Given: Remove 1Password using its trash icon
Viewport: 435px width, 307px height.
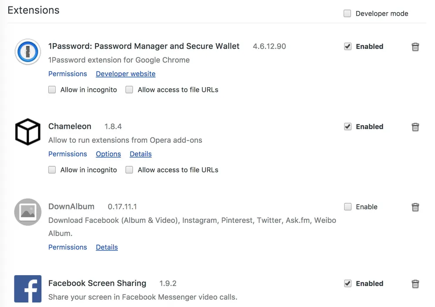Looking at the screenshot, I should pos(415,47).
